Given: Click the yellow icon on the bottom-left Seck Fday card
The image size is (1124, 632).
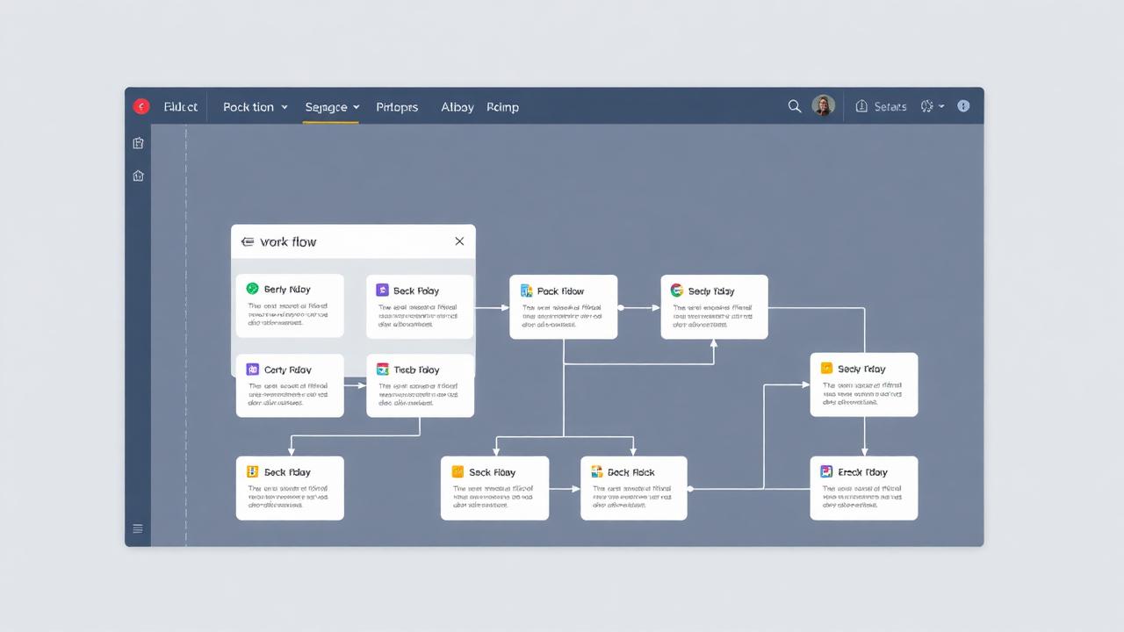Looking at the screenshot, I should point(255,471).
